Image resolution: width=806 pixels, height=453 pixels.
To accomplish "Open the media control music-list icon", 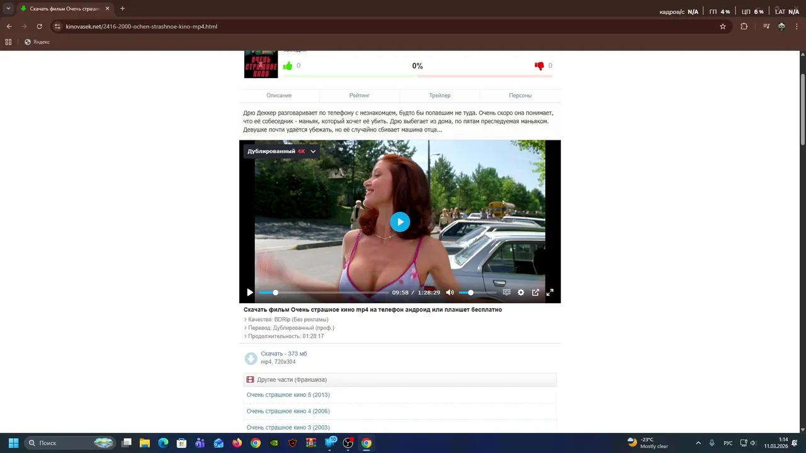I will coord(766,26).
